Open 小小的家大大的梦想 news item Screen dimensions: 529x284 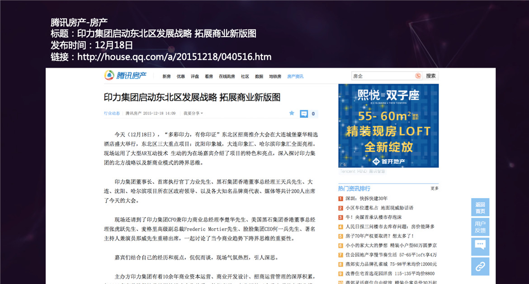point(391,245)
